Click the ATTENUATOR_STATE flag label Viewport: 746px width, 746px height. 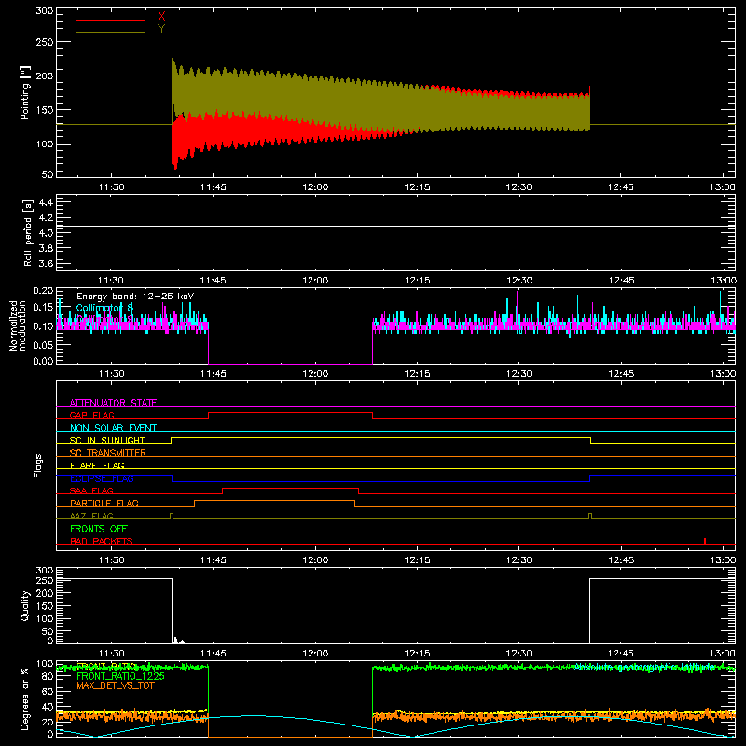(x=113, y=403)
